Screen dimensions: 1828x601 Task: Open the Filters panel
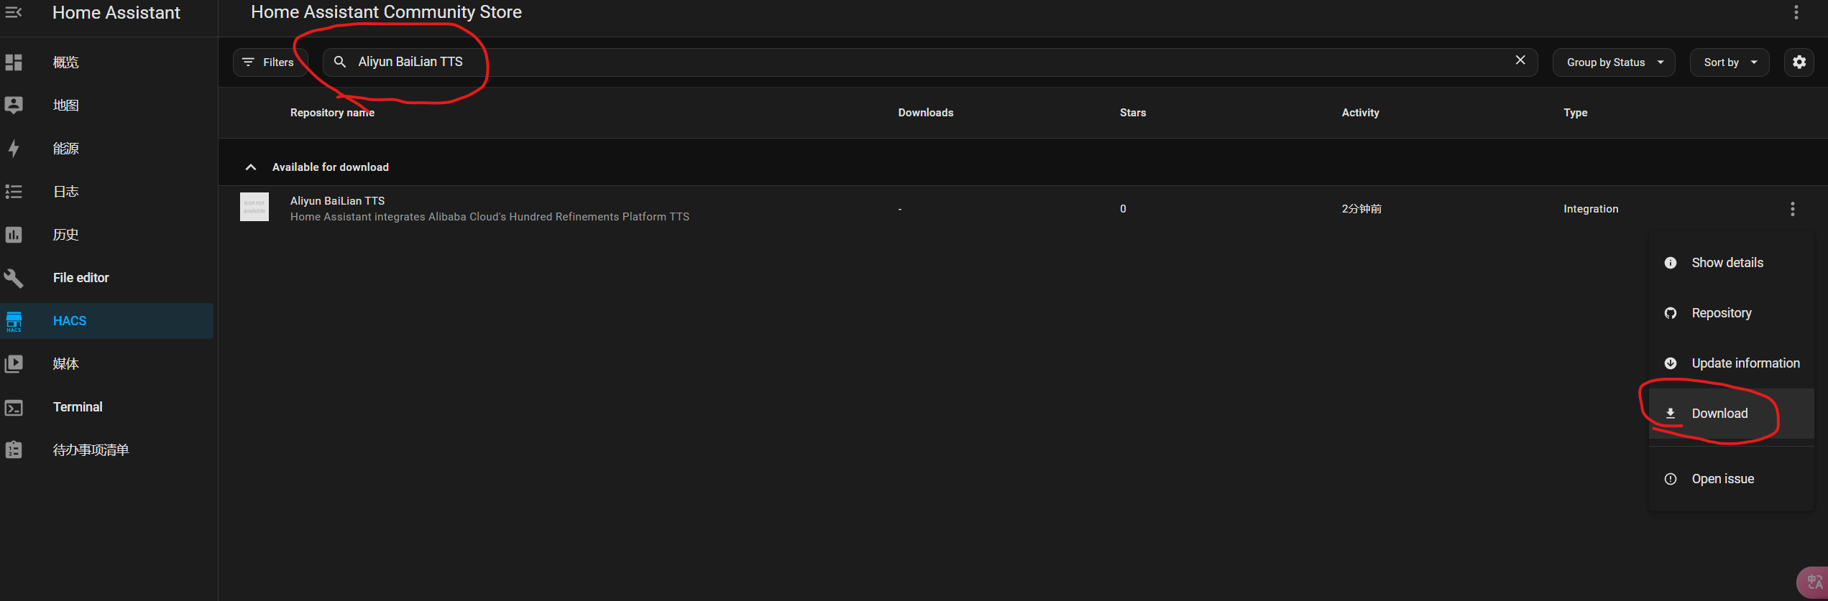270,62
